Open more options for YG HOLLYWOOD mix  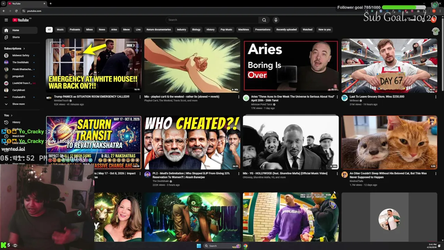(337, 174)
